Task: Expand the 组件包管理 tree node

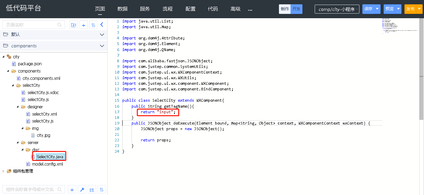Action: point(4,171)
